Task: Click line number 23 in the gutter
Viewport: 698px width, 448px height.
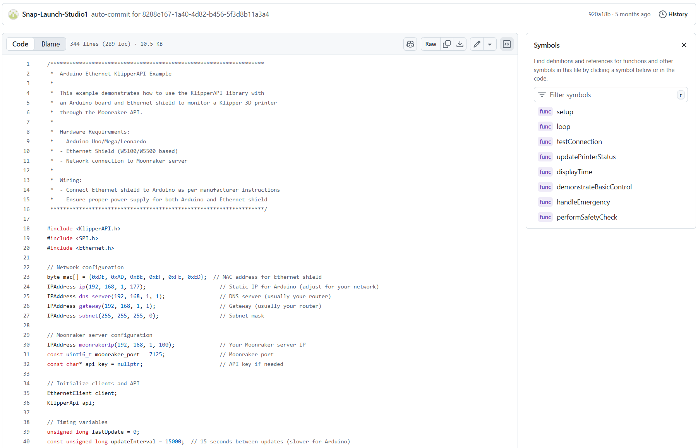Action: tap(26, 277)
